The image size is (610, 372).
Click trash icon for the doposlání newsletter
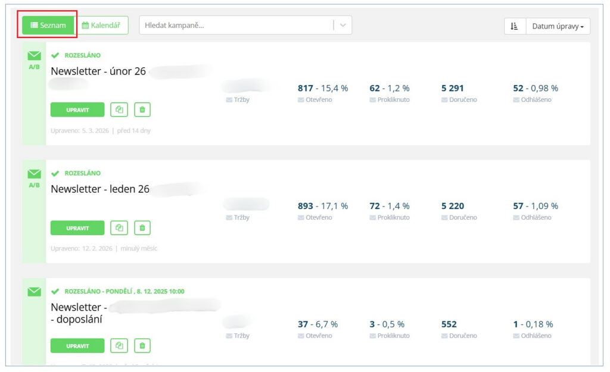pos(142,345)
